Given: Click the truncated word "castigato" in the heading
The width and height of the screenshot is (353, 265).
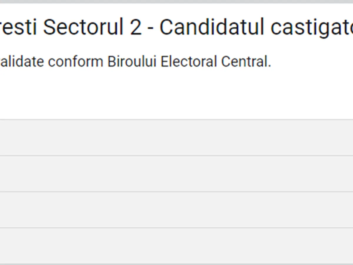Looking at the screenshot, I should point(312,27).
